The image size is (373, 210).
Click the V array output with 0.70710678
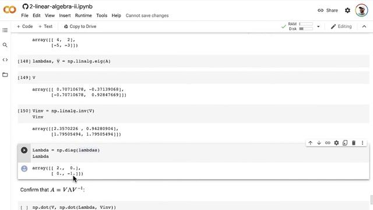[79, 92]
